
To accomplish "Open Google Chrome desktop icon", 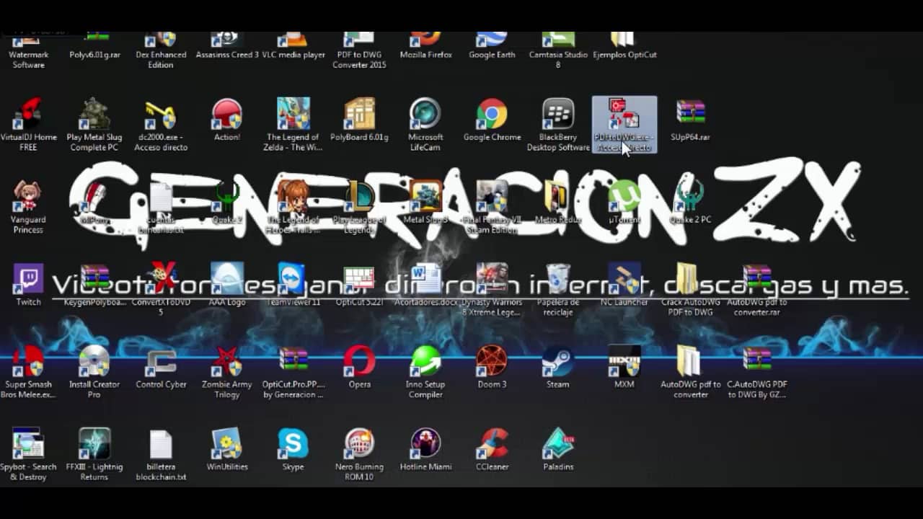I will click(492, 115).
